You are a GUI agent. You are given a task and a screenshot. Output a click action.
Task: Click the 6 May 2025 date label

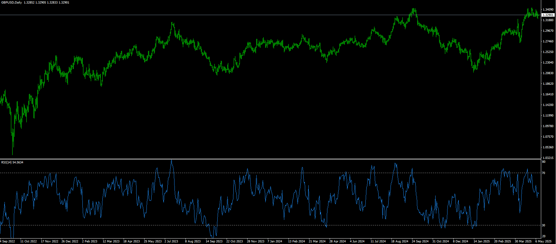click(x=543, y=241)
